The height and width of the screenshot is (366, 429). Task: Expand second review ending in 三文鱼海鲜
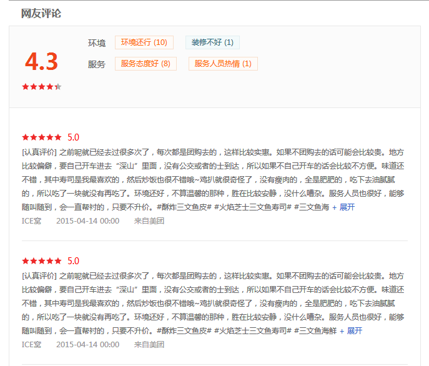coord(351,331)
